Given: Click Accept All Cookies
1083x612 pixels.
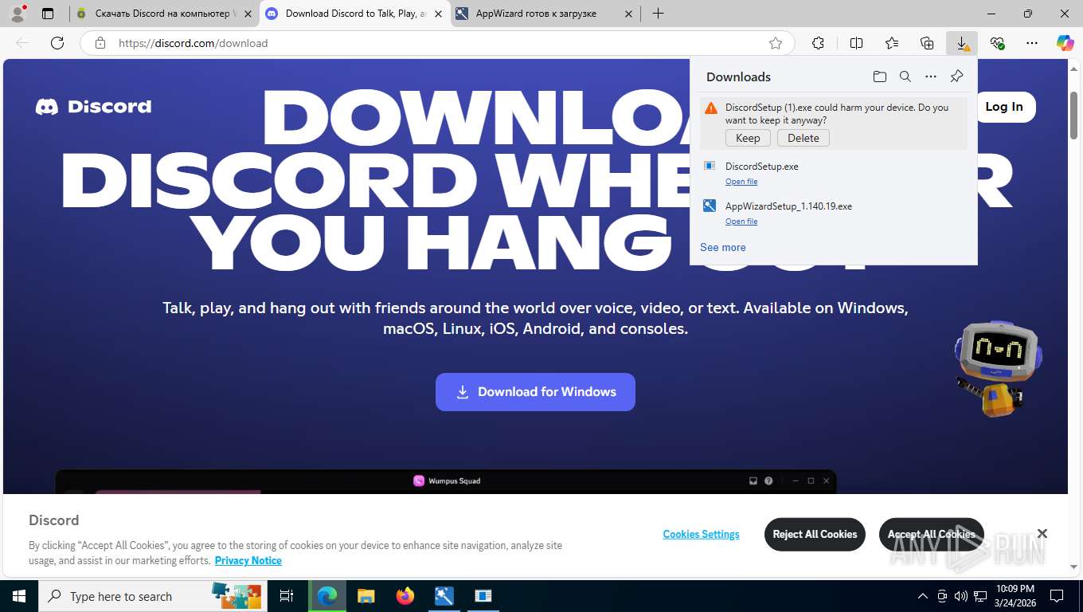Looking at the screenshot, I should (931, 535).
